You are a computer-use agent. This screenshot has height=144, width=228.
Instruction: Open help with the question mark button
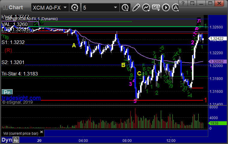[183, 3]
